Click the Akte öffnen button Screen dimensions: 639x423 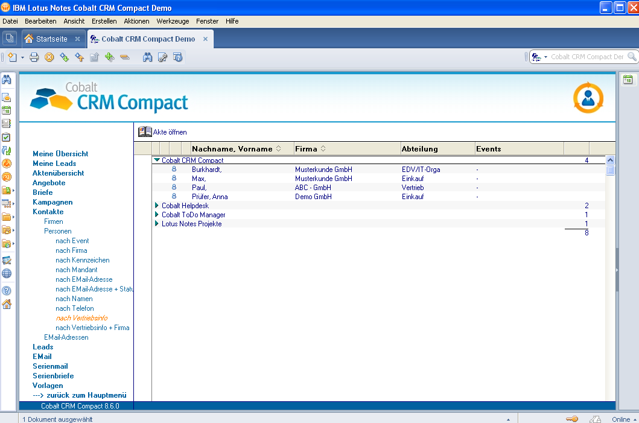(162, 132)
